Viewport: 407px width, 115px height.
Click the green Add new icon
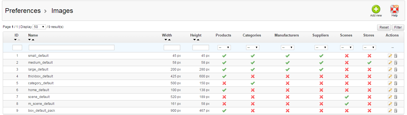376,9
